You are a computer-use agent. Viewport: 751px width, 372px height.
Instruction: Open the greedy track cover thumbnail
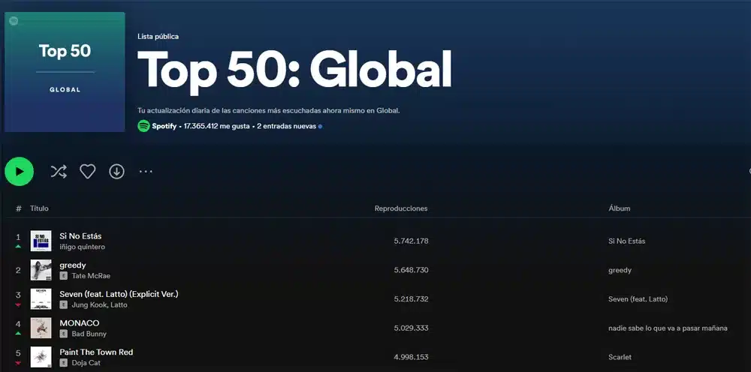pos(41,270)
